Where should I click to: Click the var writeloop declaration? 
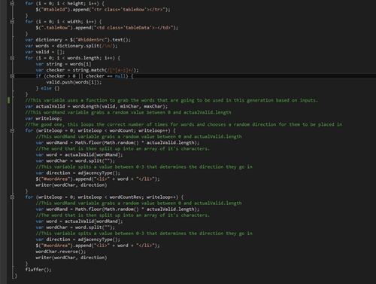pos(44,118)
